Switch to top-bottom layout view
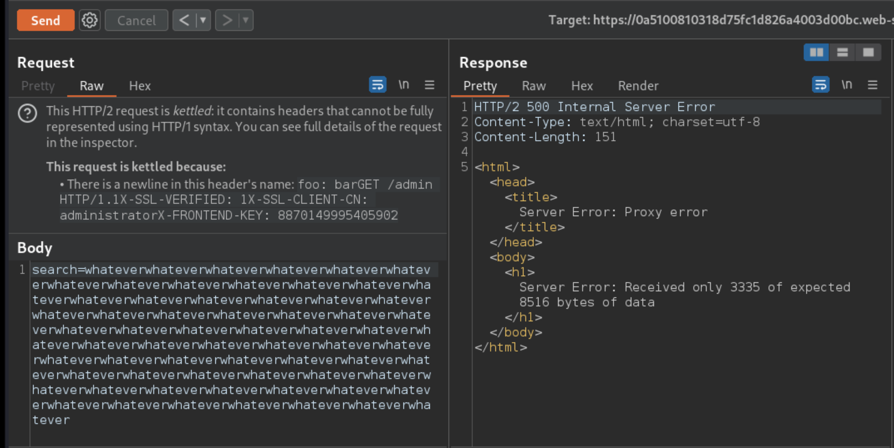894x448 pixels. [x=842, y=52]
